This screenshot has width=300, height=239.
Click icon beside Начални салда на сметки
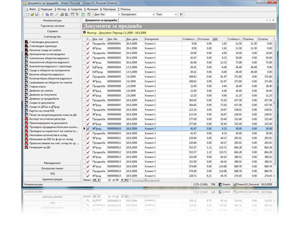coord(26,50)
